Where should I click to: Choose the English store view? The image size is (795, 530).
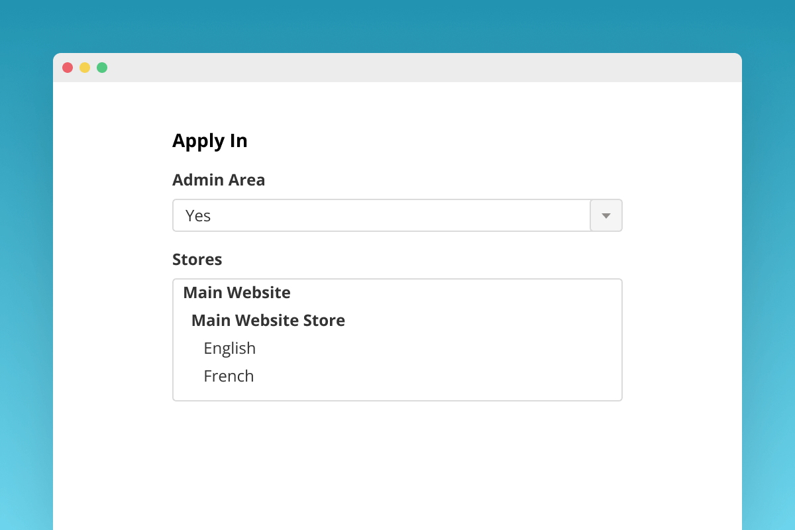[x=229, y=348]
